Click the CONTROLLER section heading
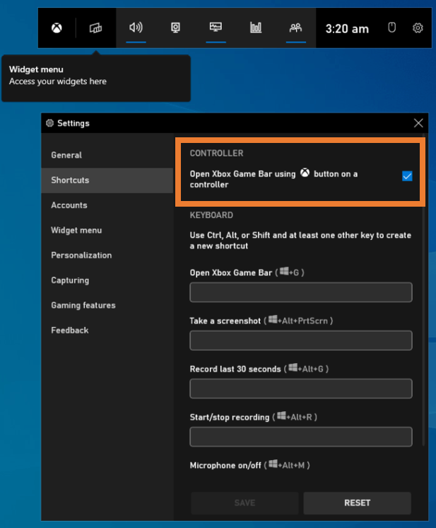The width and height of the screenshot is (436, 528). (216, 153)
